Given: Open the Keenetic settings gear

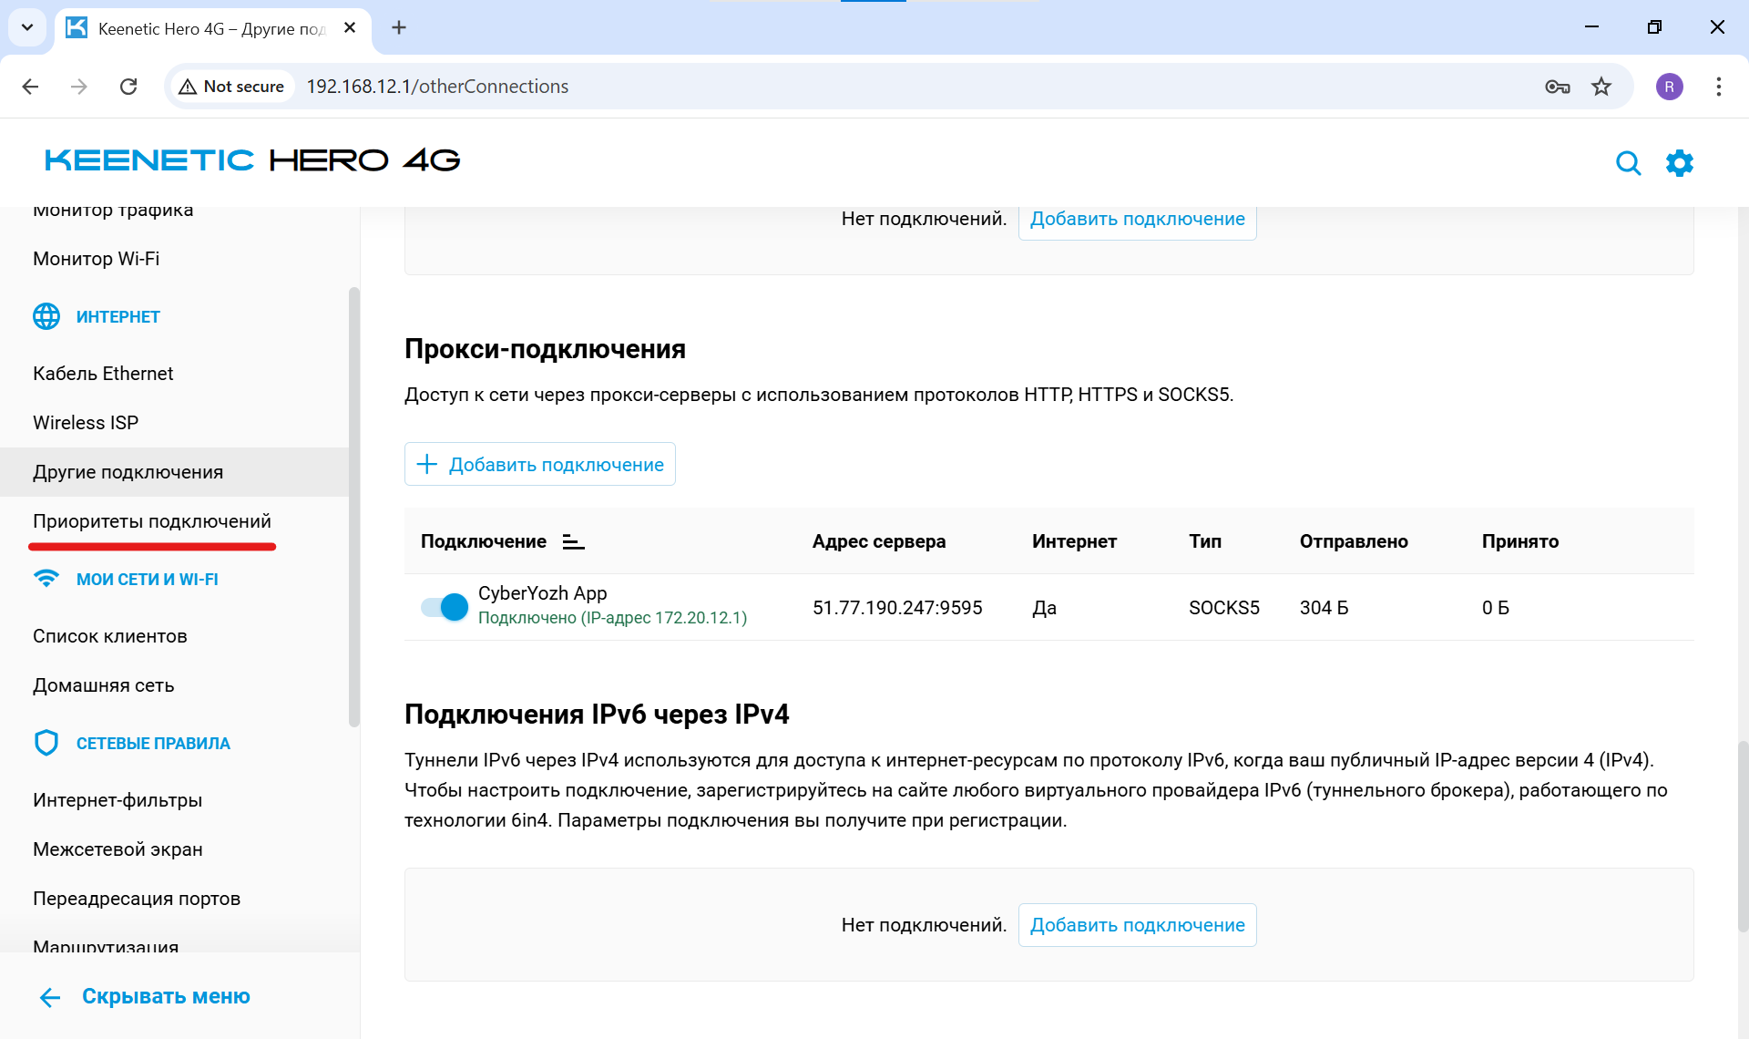Looking at the screenshot, I should [1681, 163].
